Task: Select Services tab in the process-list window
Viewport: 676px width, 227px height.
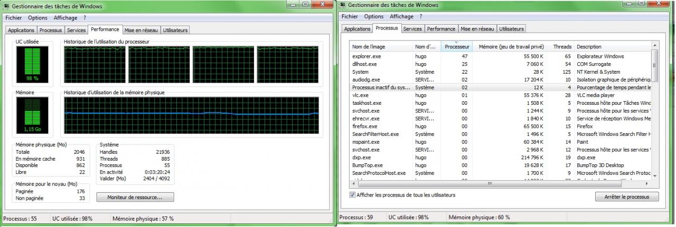Action: click(x=412, y=29)
